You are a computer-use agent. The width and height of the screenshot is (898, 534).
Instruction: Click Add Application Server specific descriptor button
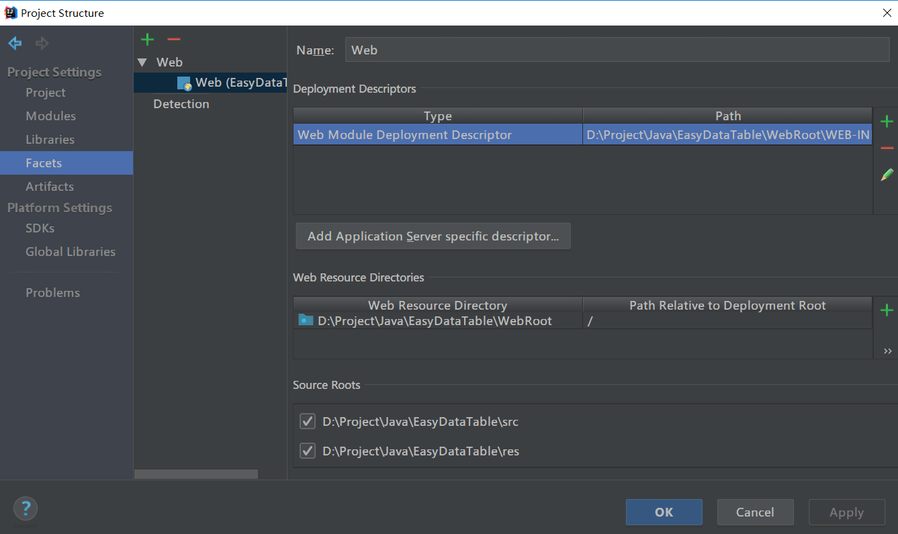coord(433,236)
